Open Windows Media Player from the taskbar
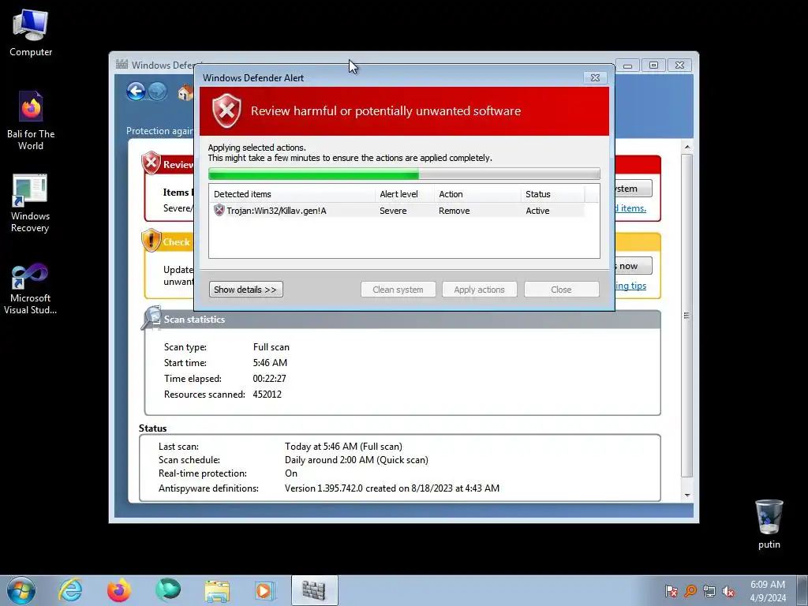 point(265,590)
